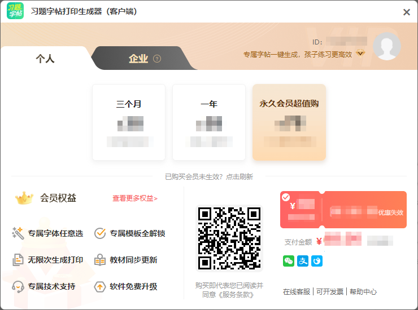Click the 优惠失效 coupon label
Viewport: 418px width, 310px height.
coord(390,212)
